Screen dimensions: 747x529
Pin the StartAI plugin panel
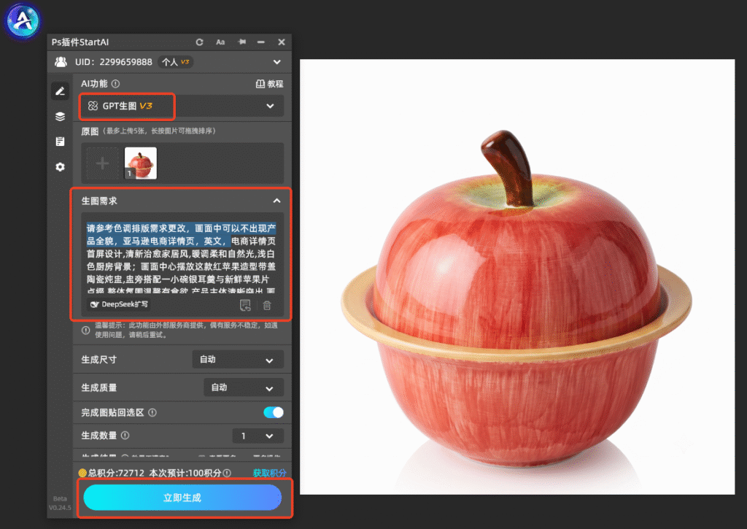242,42
